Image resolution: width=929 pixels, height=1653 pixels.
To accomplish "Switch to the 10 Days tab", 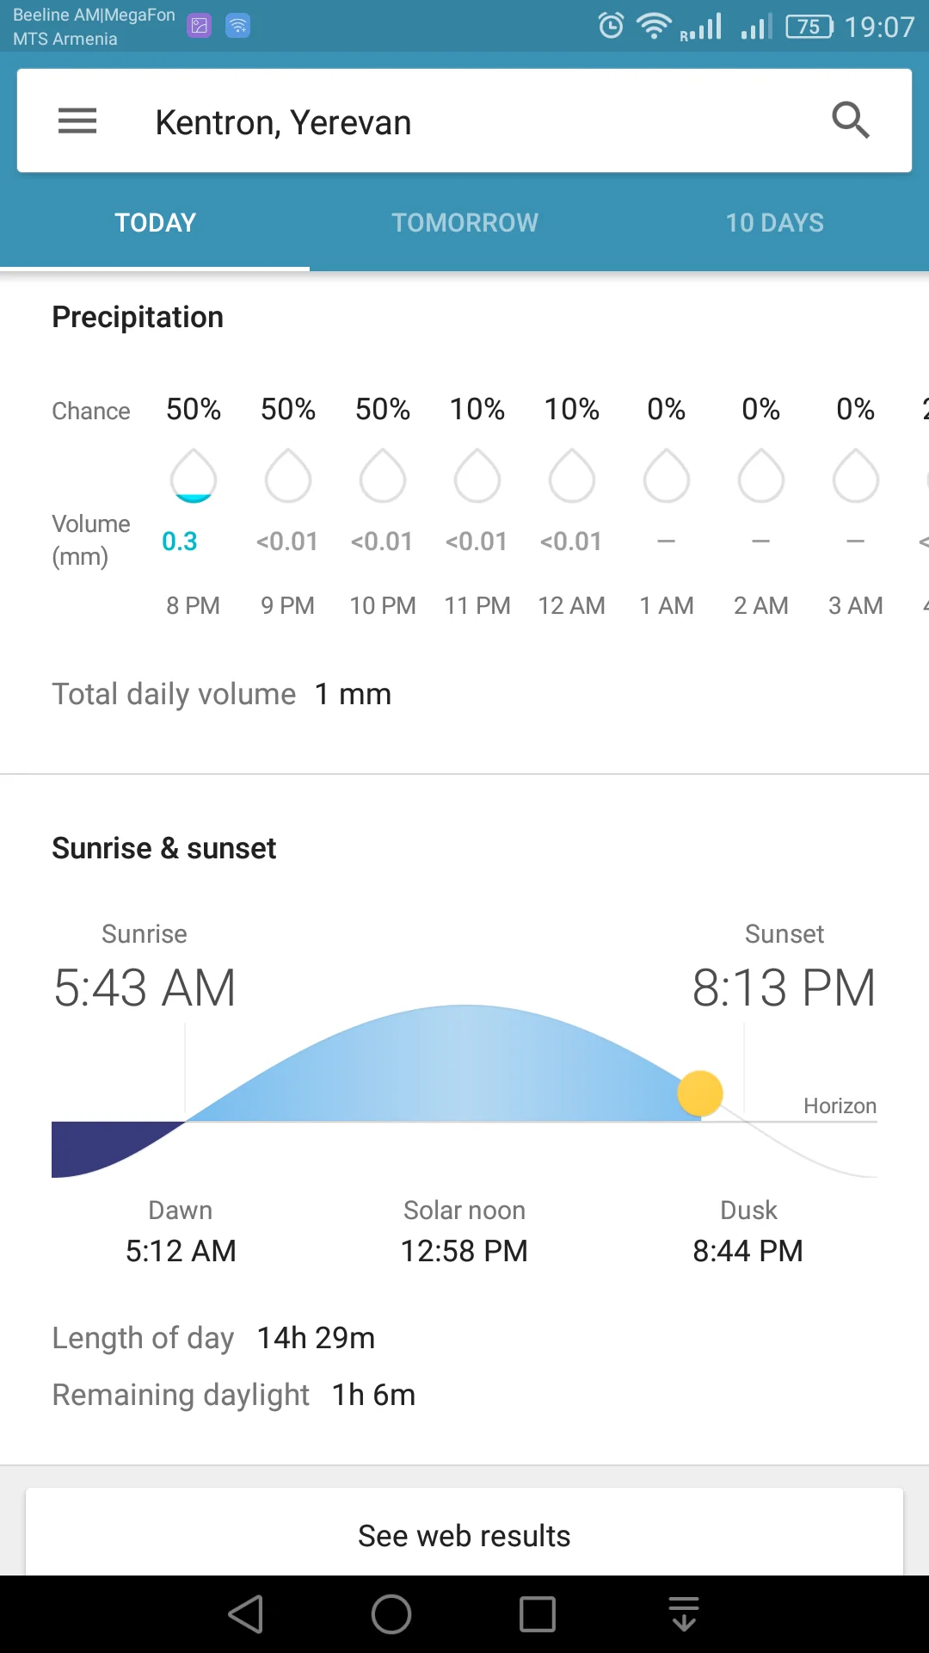I will [774, 223].
